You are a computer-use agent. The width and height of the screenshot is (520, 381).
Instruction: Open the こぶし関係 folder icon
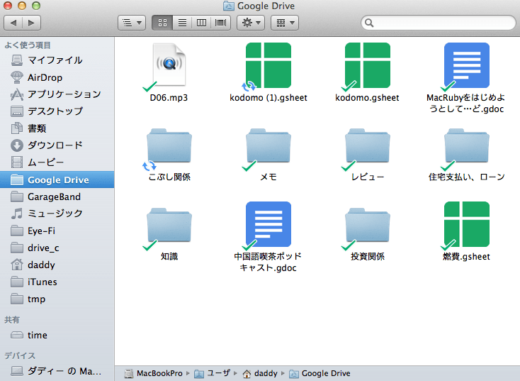click(169, 146)
